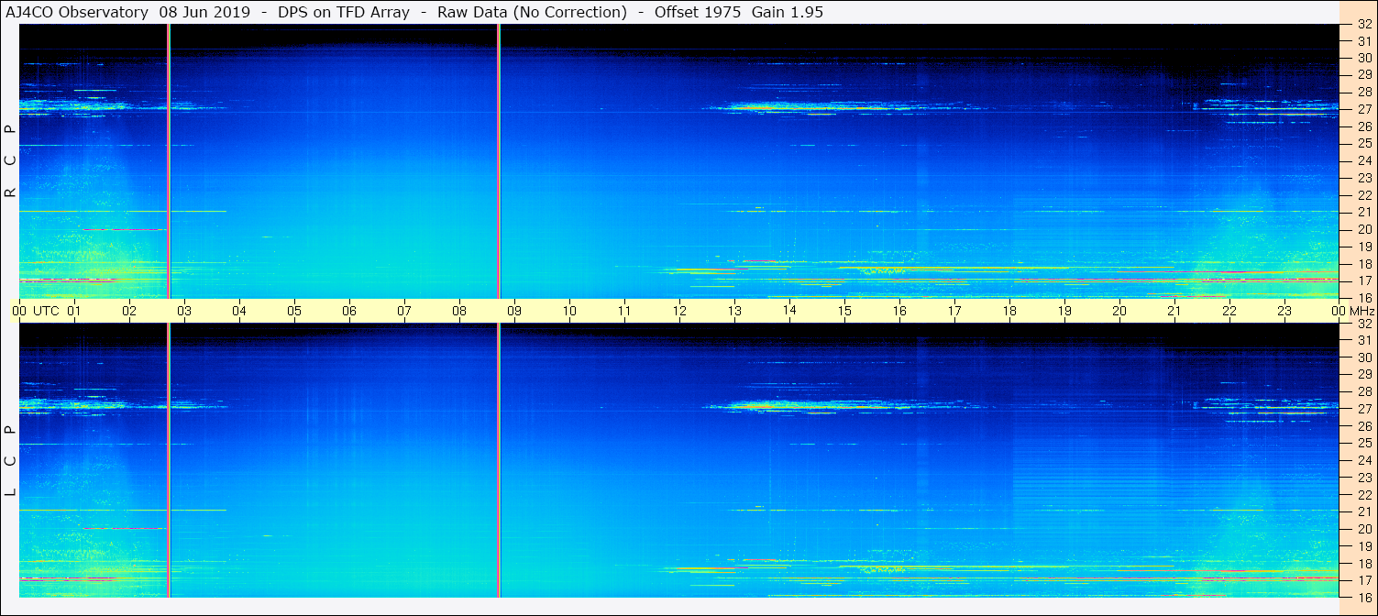The image size is (1378, 616).
Task: Click RCP orange vertical line before 09 UTC
Action: [x=499, y=161]
